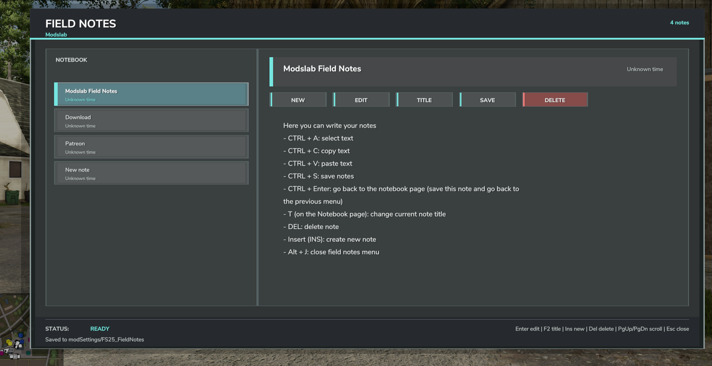Click the 4 notes counter
712x366 pixels.
click(x=680, y=23)
